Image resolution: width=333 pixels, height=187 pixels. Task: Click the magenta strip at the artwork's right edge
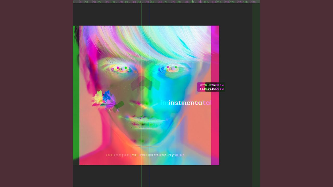[x=215, y=95]
